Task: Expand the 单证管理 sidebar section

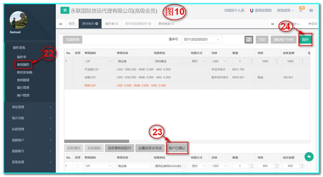Action: 30,107
